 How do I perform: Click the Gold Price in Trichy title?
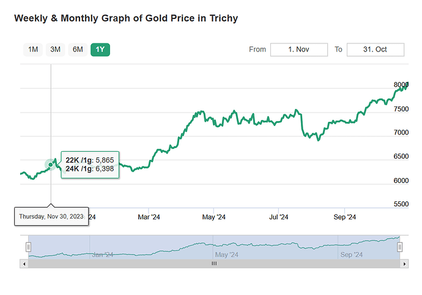[x=126, y=18]
